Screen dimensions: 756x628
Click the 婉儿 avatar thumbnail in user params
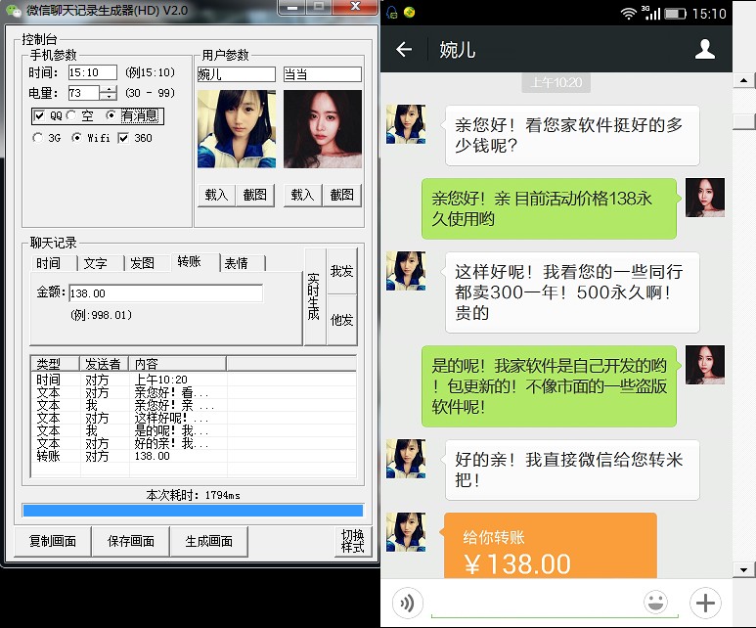tap(237, 129)
